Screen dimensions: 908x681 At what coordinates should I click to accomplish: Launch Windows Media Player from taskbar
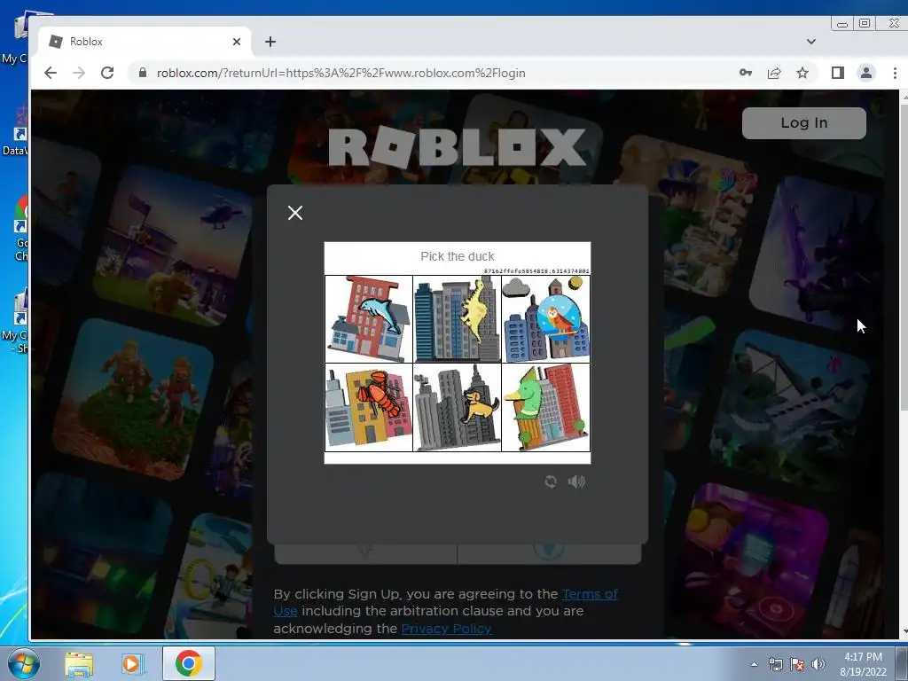click(131, 663)
